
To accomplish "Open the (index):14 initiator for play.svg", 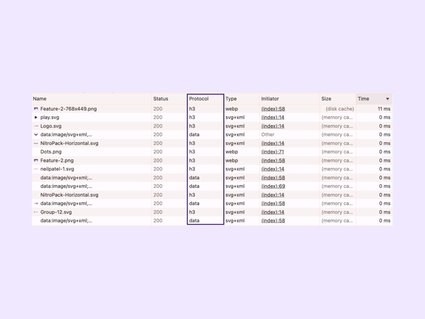I will click(273, 118).
